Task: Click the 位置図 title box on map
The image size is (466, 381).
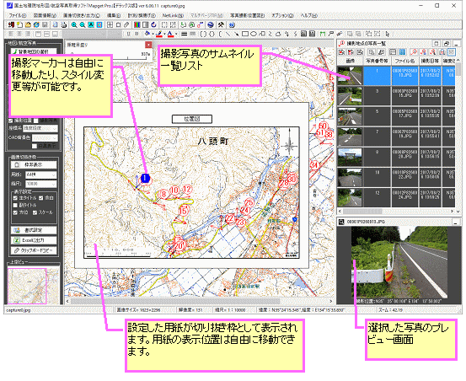Action: [192, 119]
